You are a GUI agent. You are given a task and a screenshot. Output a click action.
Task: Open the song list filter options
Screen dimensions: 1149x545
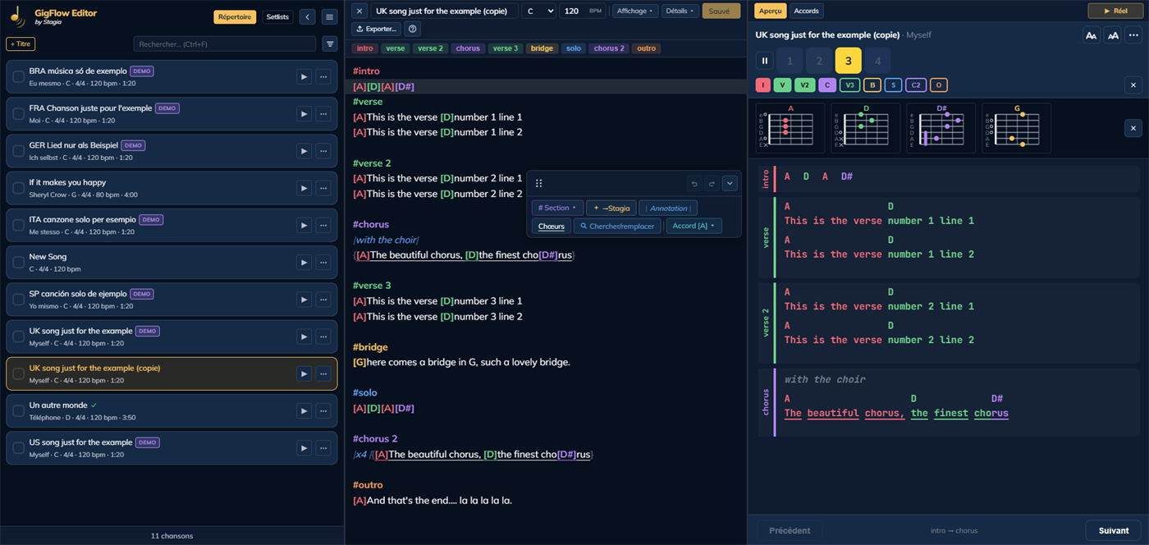330,44
